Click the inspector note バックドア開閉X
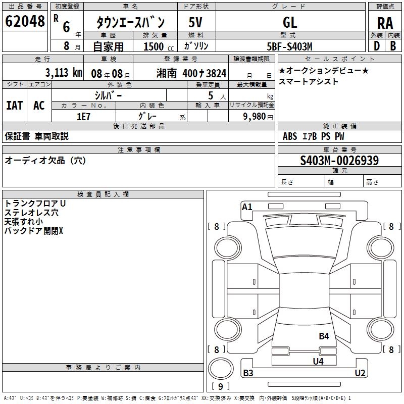 pos(34,231)
